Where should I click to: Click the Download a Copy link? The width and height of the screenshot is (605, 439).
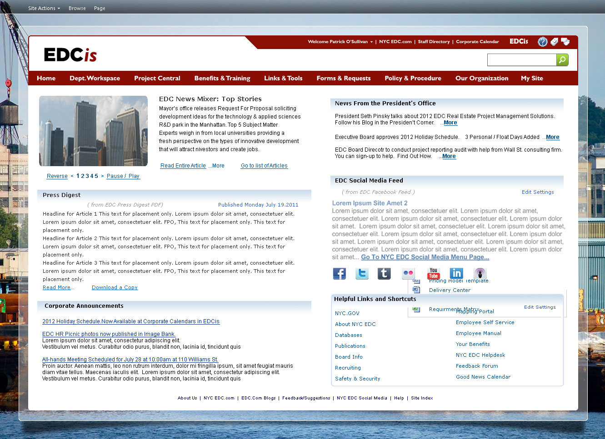pos(115,287)
